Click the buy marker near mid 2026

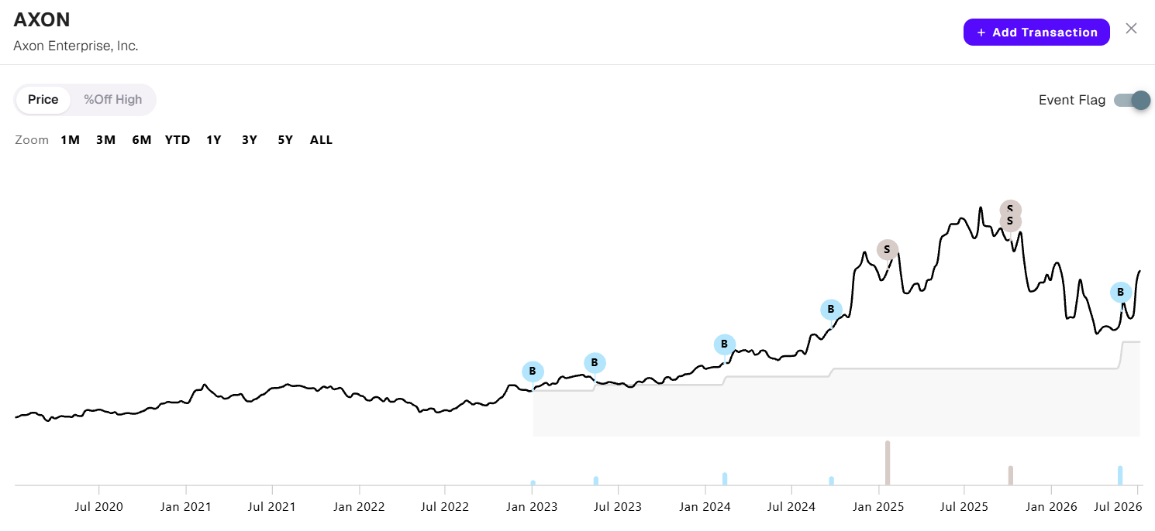(x=1120, y=292)
